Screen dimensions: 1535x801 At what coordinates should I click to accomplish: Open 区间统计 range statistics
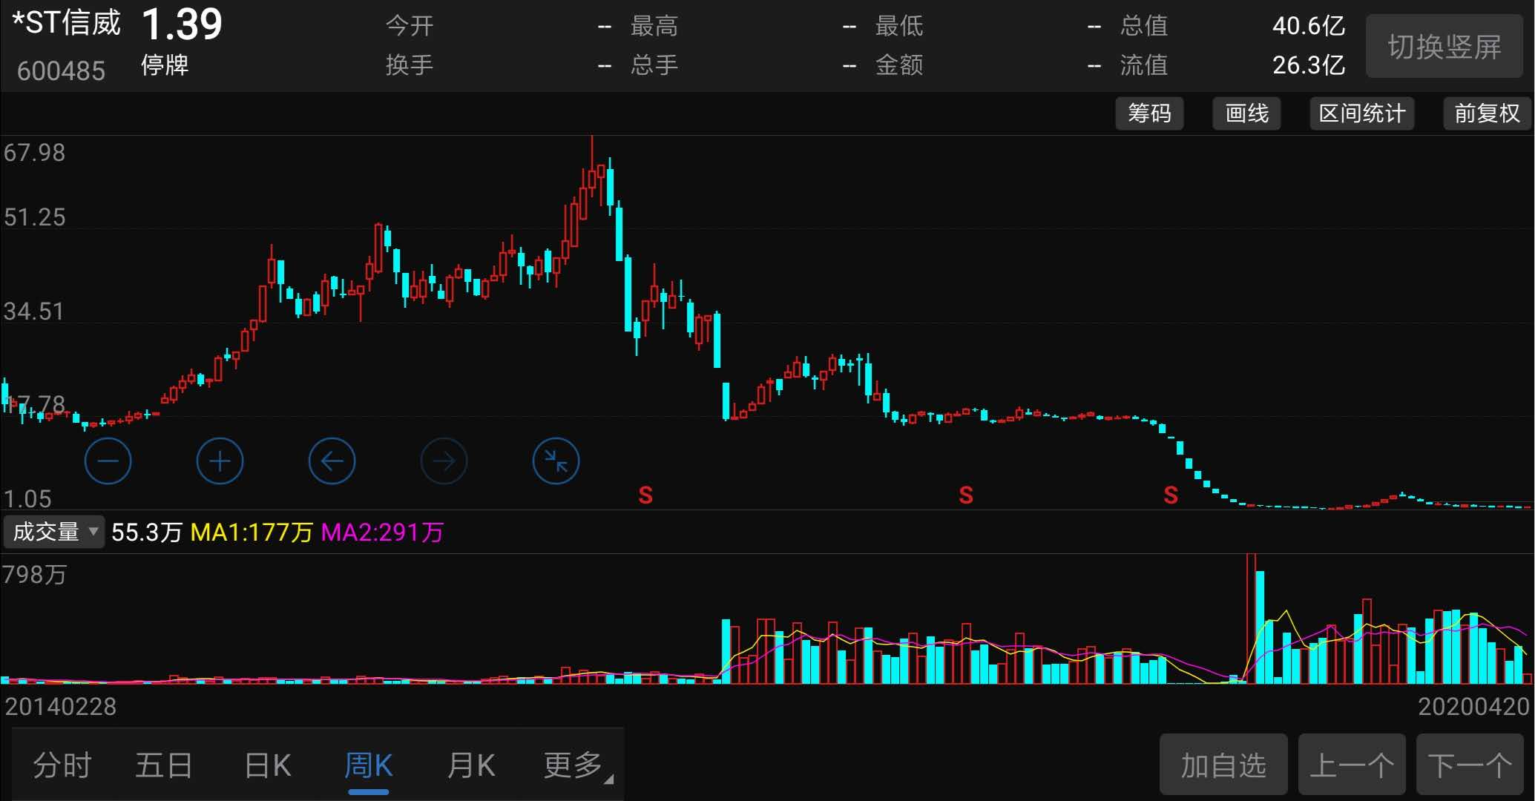pos(1362,113)
